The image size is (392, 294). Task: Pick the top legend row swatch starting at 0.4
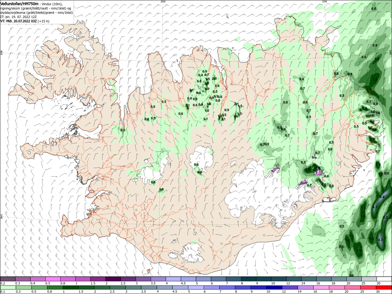(38, 279)
